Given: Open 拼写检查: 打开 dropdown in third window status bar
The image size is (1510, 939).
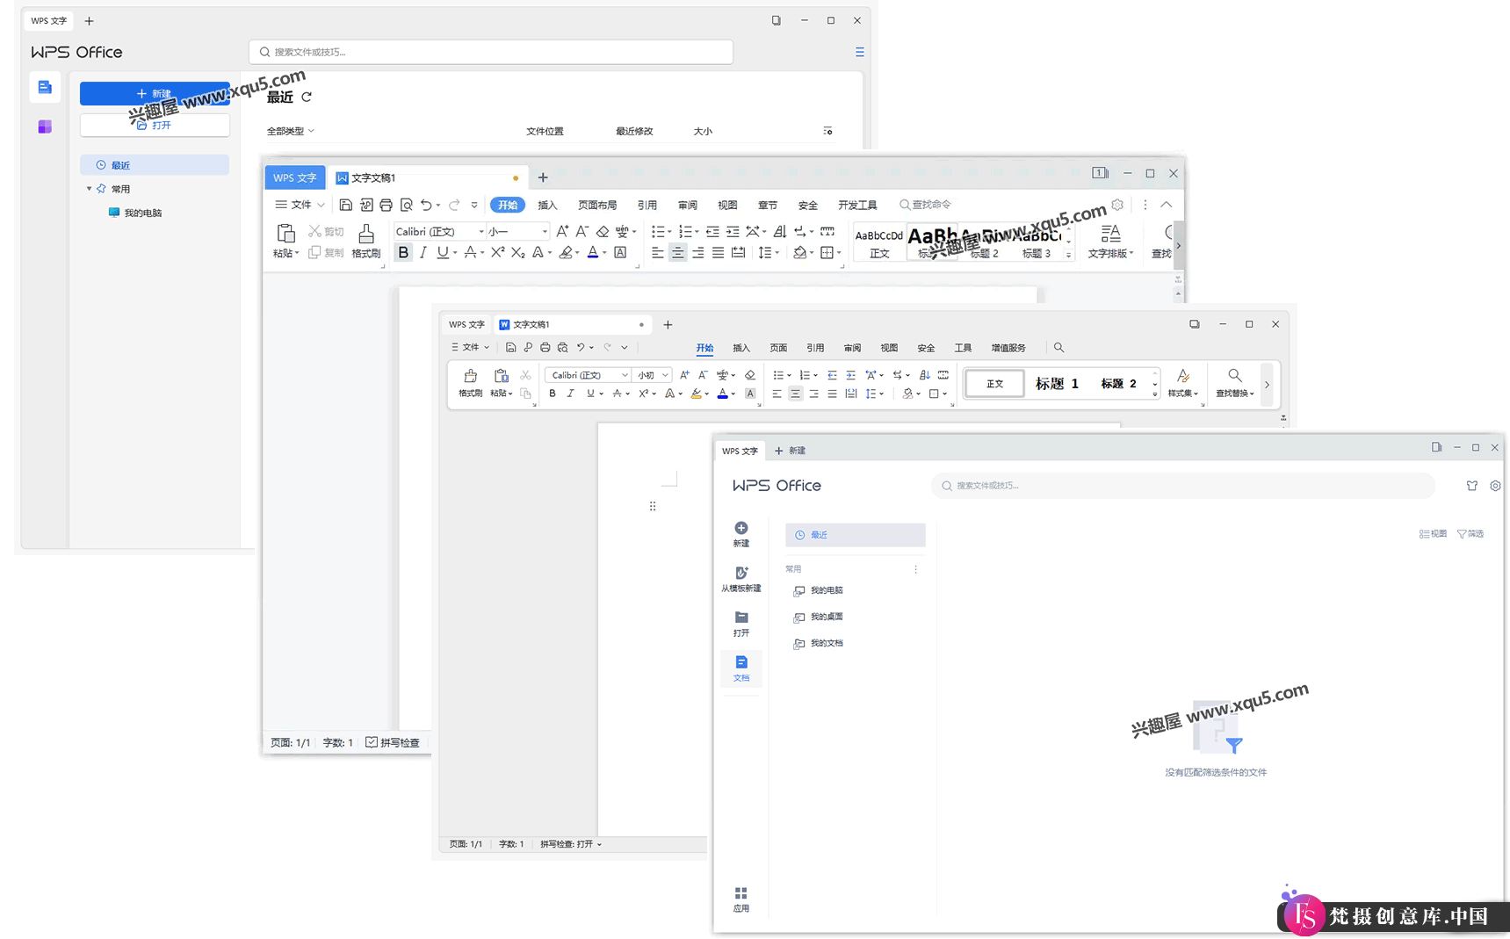Looking at the screenshot, I should click(570, 844).
